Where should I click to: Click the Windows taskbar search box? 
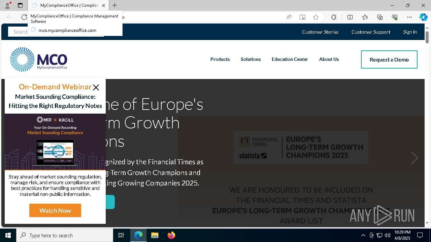coord(65,235)
